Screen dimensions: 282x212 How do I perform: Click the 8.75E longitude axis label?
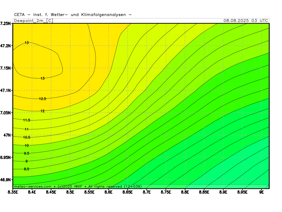click(x=166, y=192)
